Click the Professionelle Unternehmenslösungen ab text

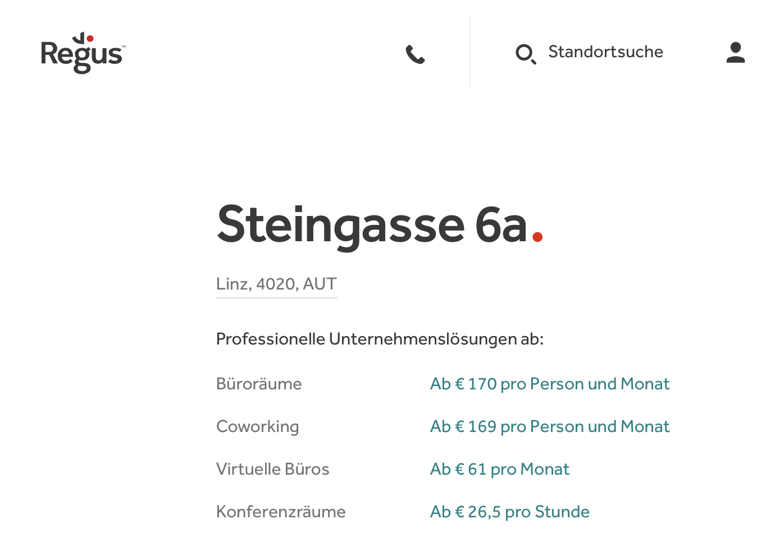point(380,339)
